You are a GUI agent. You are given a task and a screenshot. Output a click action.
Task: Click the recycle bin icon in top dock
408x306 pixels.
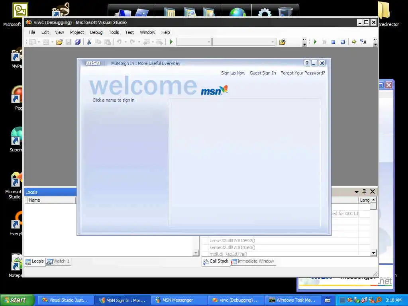[x=285, y=12]
